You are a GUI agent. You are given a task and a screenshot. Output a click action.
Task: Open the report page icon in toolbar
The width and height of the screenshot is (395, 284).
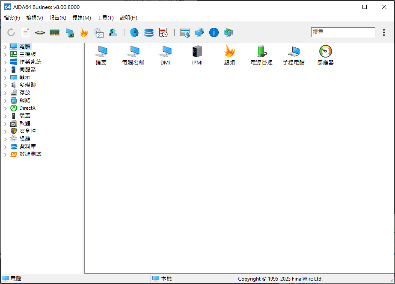[x=26, y=32]
